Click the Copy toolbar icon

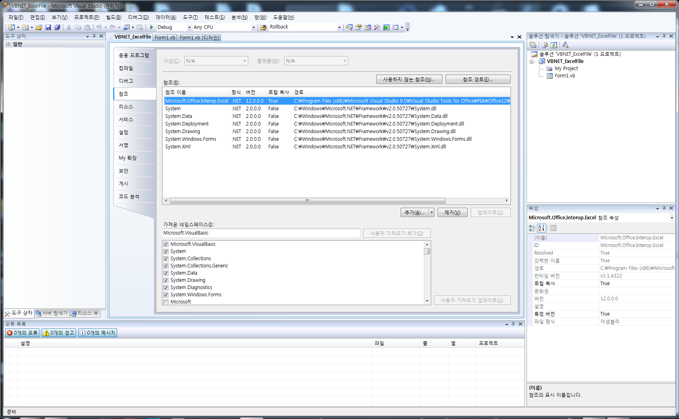(x=78, y=27)
